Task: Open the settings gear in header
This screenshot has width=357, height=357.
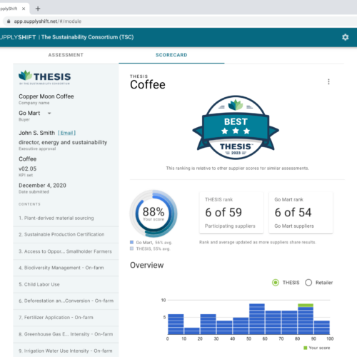Action: (345, 37)
